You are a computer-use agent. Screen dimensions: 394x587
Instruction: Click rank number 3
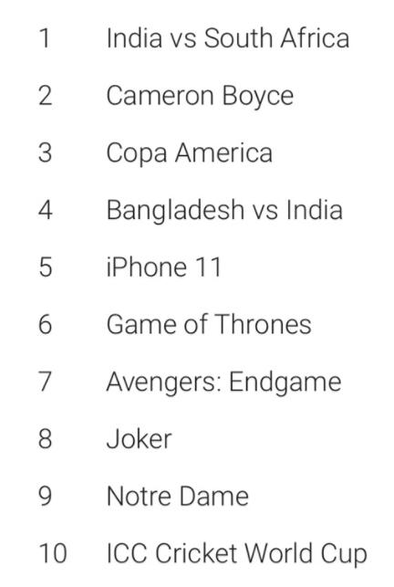click(x=45, y=152)
